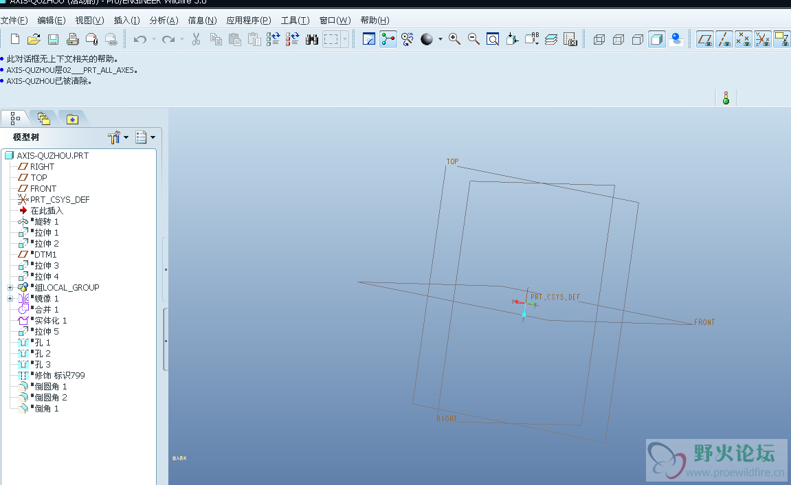Open a file with the folder icon
791x485 pixels.
(x=34, y=39)
